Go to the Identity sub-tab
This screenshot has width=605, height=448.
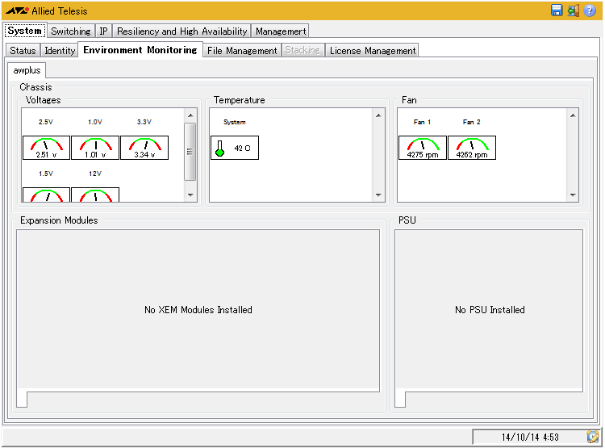[x=60, y=51]
